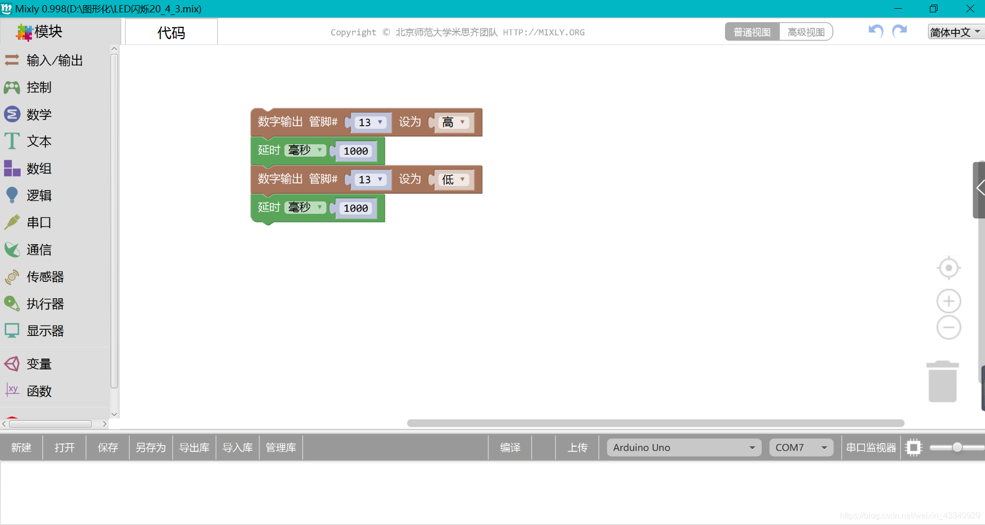Image resolution: width=985 pixels, height=525 pixels.
Task: Click the 逻辑 lightbulb icon
Action: 12,195
